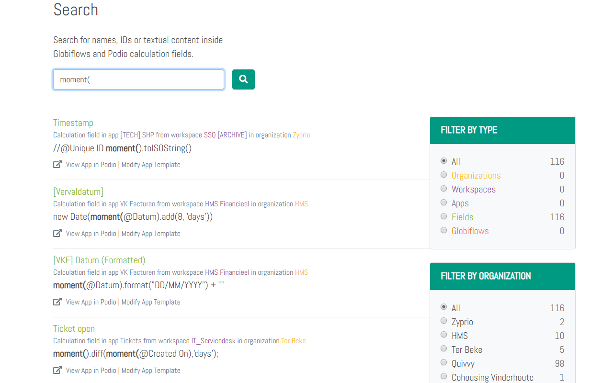Pick the Workspaces type filter radio
The height and width of the screenshot is (383, 613).
[443, 189]
